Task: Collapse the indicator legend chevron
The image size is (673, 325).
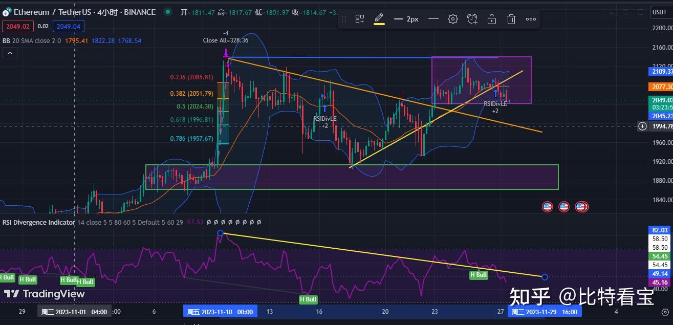Action: [x=10, y=53]
